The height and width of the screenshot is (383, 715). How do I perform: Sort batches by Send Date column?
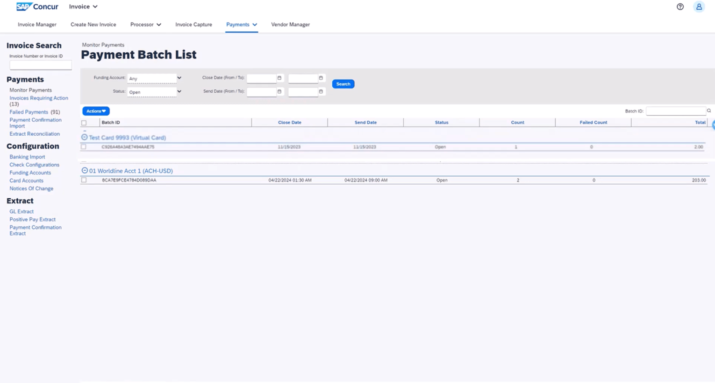pyautogui.click(x=365, y=122)
